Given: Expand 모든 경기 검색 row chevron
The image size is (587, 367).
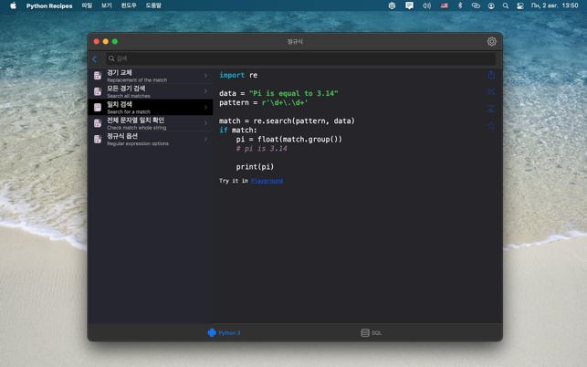Looking at the screenshot, I should coord(205,91).
